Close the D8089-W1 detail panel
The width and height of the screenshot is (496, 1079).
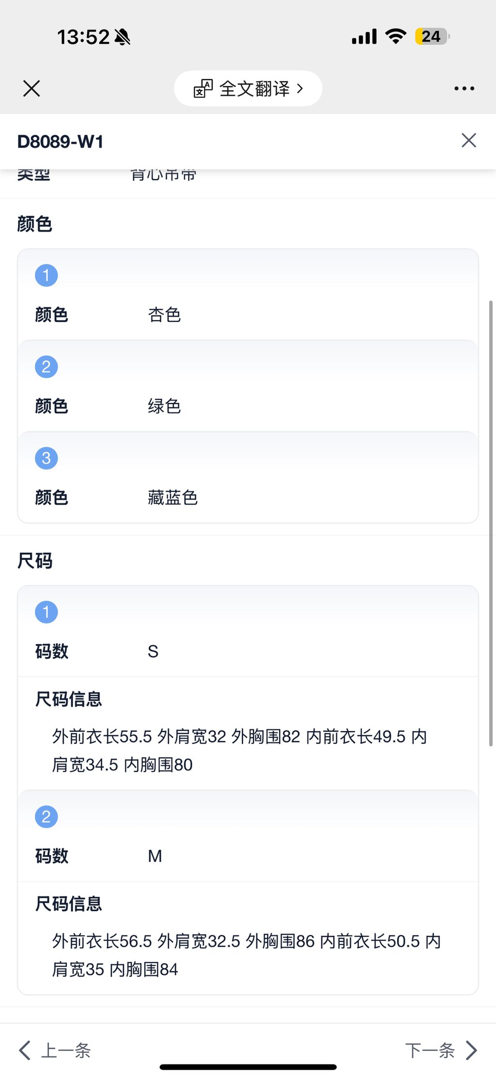tap(468, 141)
